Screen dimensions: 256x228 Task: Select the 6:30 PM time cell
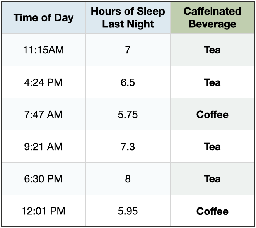(x=43, y=179)
